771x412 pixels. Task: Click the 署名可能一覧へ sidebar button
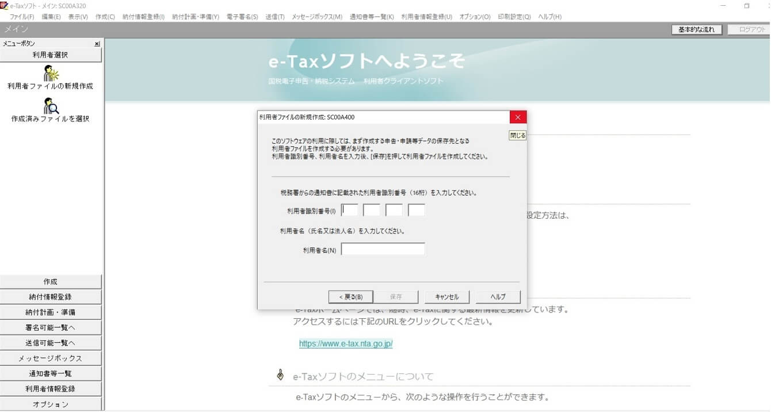click(51, 327)
